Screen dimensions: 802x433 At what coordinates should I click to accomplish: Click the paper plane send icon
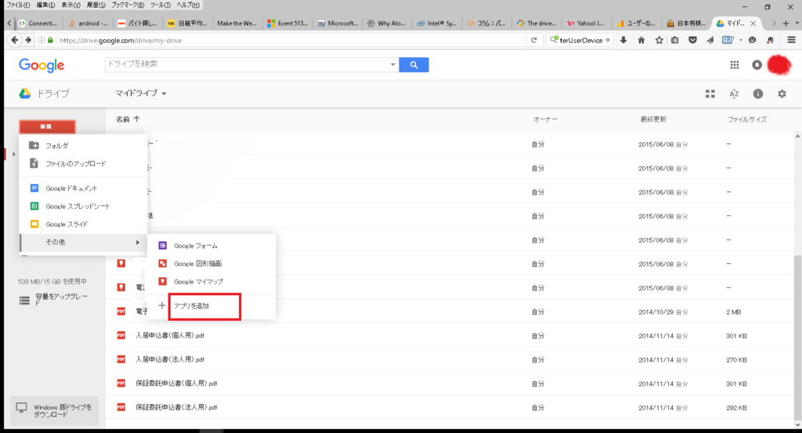pos(710,40)
